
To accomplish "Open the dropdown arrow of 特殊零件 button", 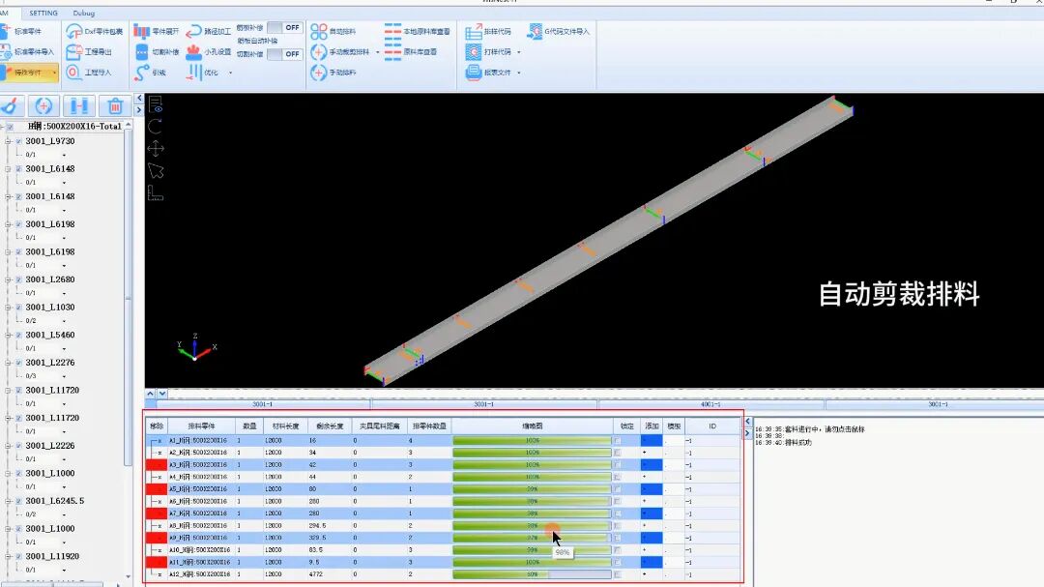I will tap(54, 72).
